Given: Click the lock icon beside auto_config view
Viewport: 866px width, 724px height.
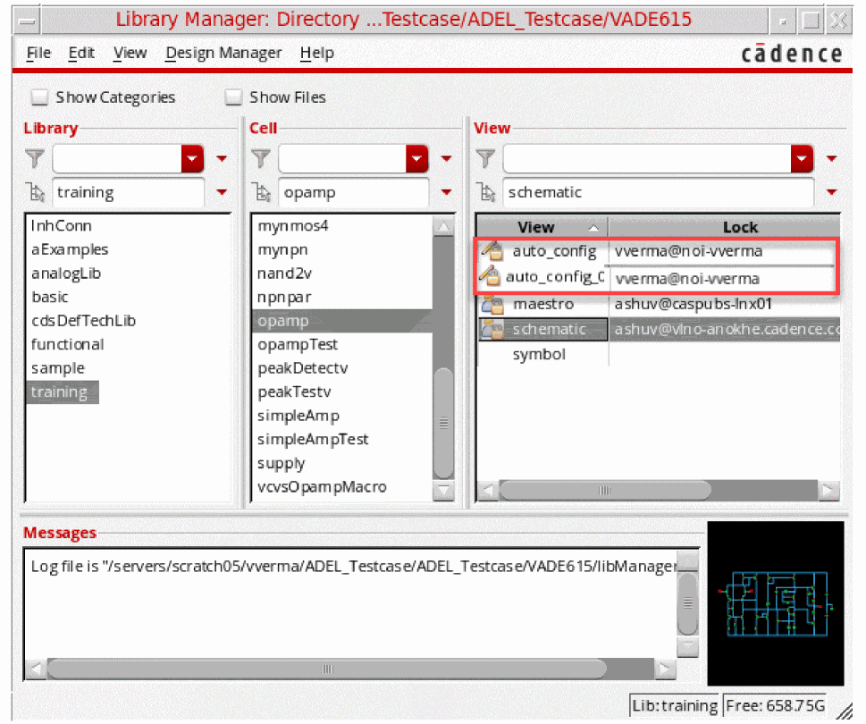Looking at the screenshot, I should pos(489,251).
